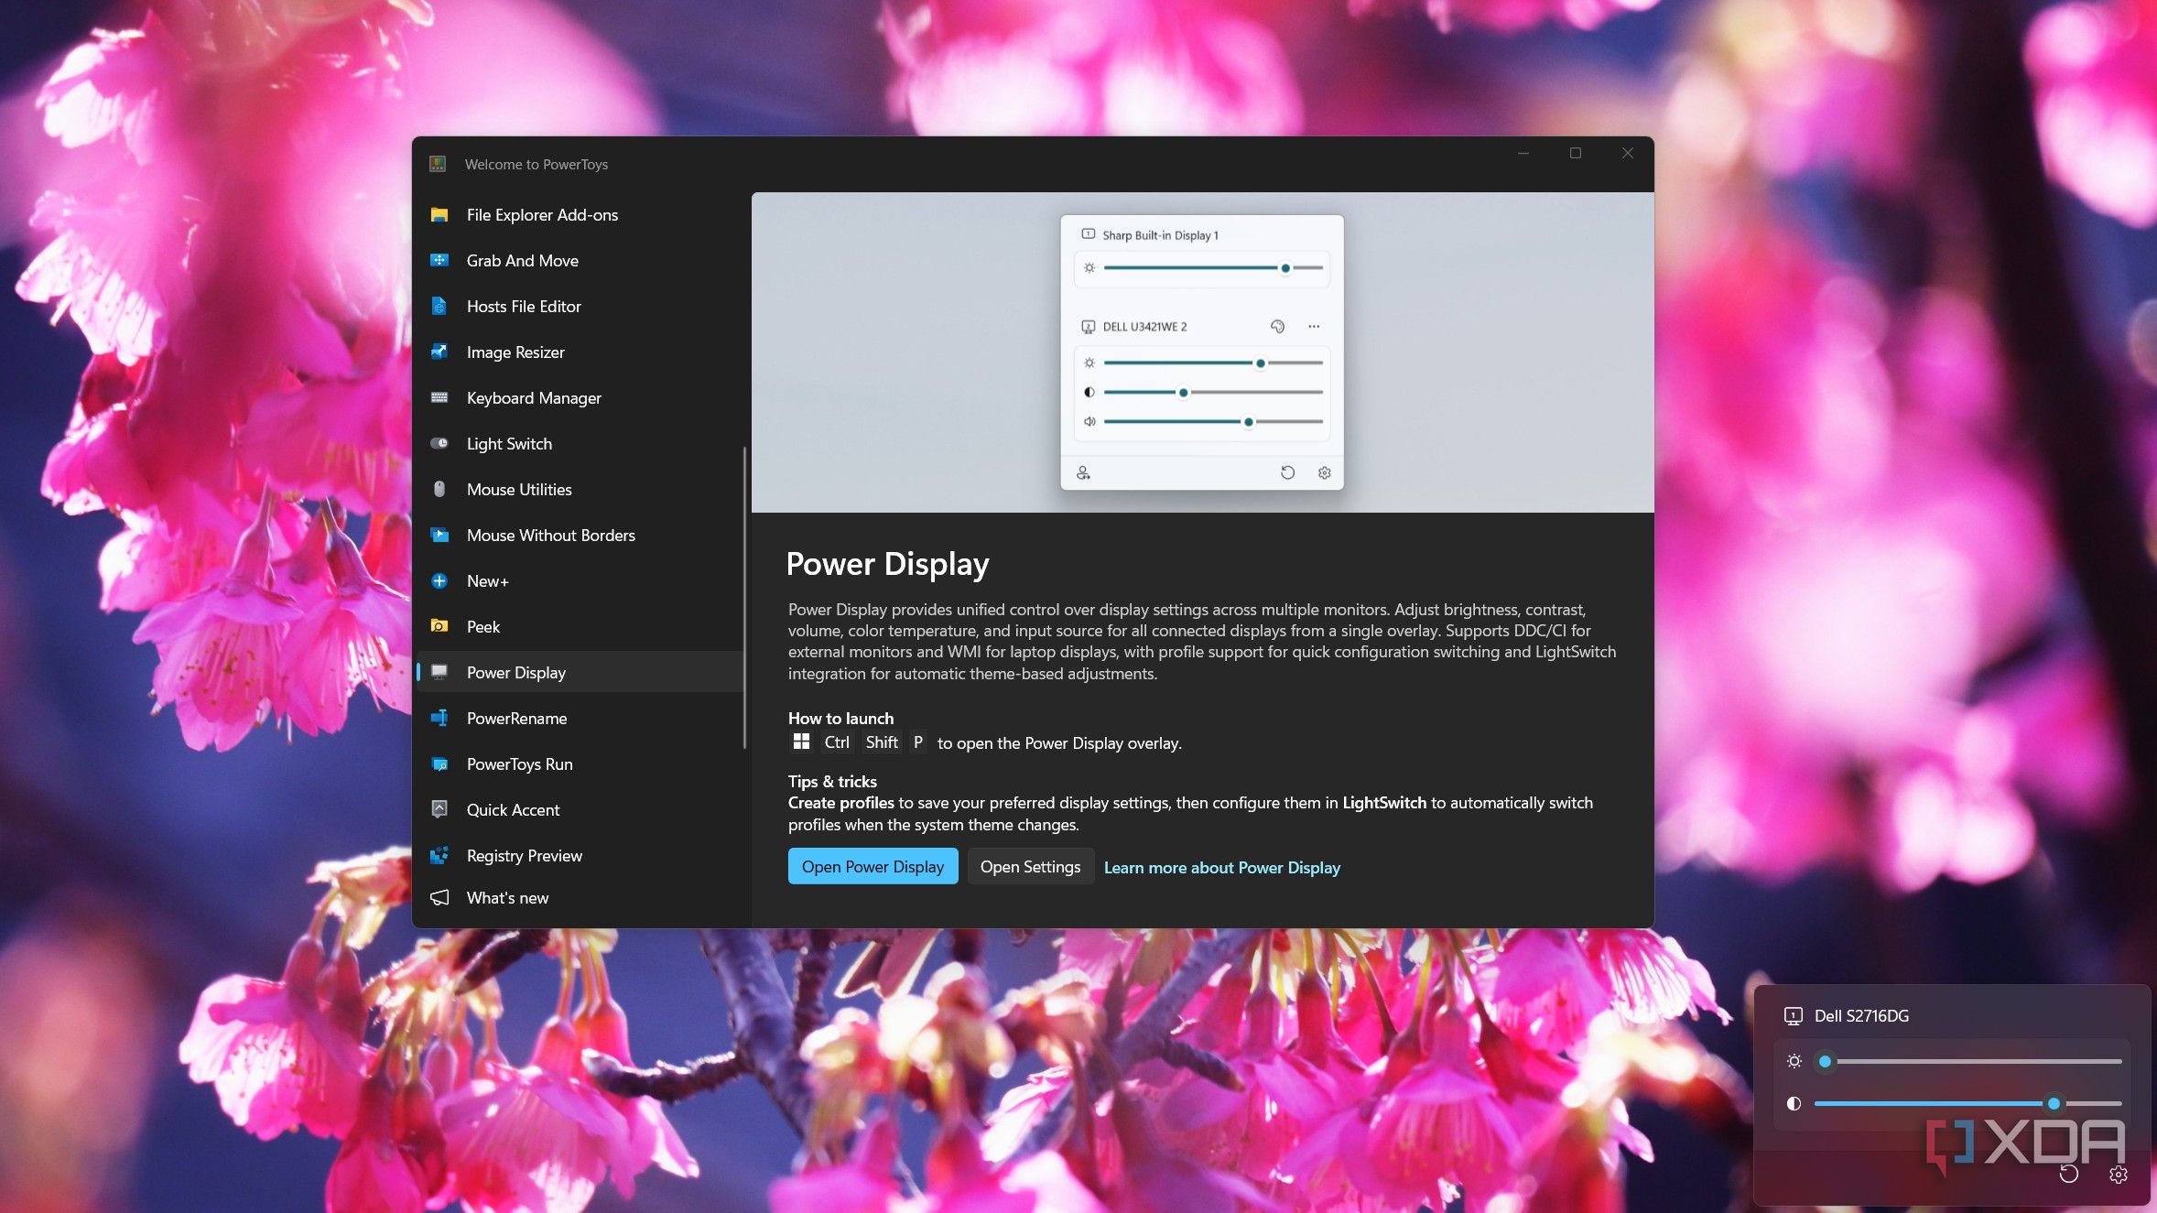Image resolution: width=2157 pixels, height=1213 pixels.
Task: Click the PowerToys Run icon
Action: [439, 764]
